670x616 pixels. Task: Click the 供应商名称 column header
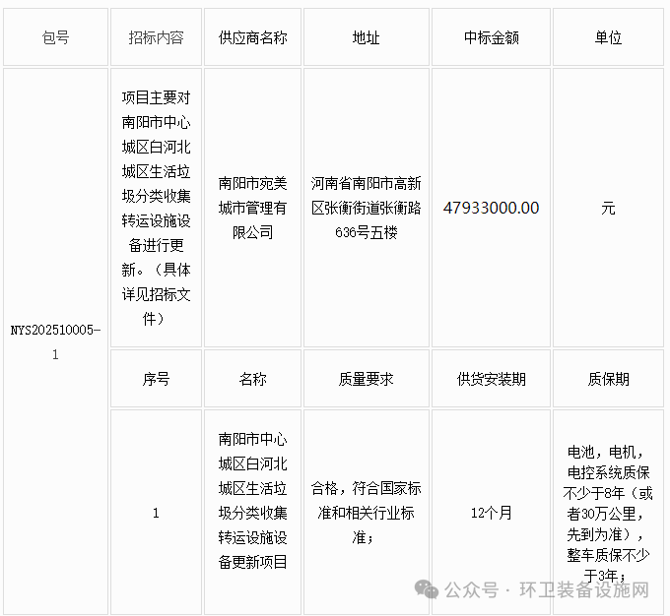point(252,37)
